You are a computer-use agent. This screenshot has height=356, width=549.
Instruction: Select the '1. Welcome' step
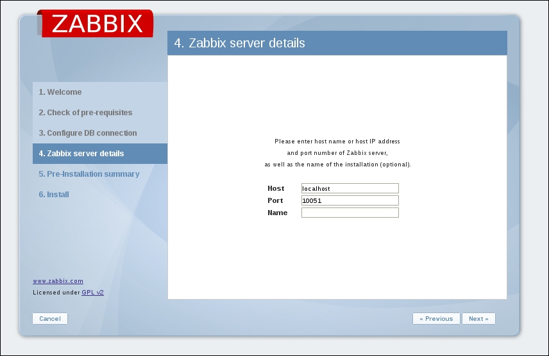(x=60, y=92)
